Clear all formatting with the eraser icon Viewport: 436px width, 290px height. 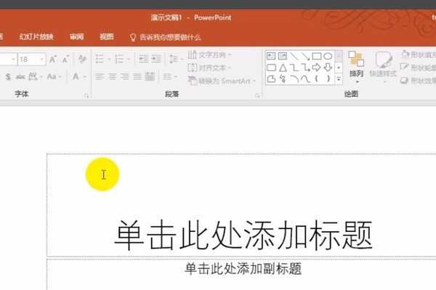tap(82, 59)
